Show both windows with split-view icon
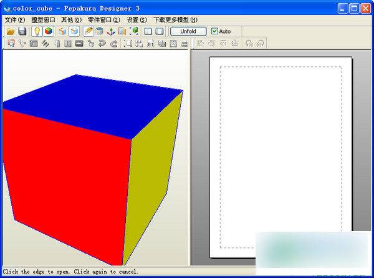 [148, 31]
